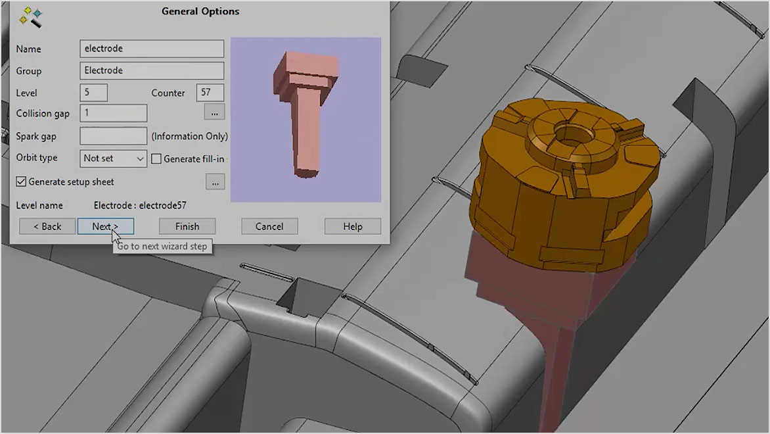Cancel the General Options wizard
This screenshot has height=434, width=770.
click(x=269, y=227)
